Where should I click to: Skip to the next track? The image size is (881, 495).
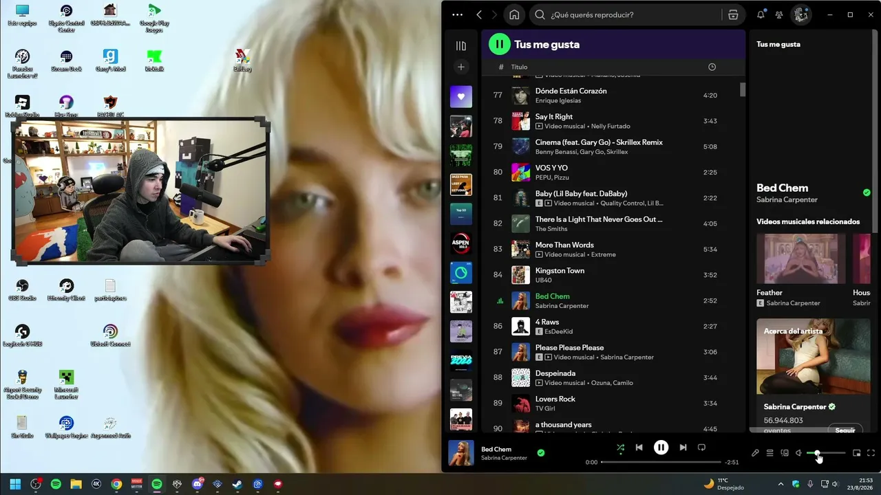683,448
